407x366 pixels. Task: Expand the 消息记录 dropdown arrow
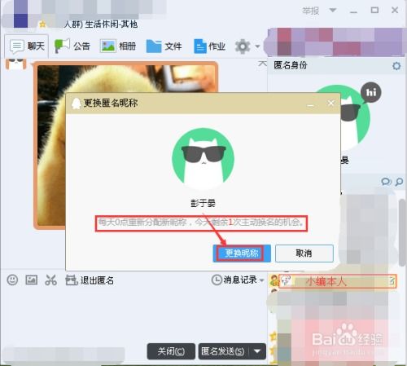262,280
